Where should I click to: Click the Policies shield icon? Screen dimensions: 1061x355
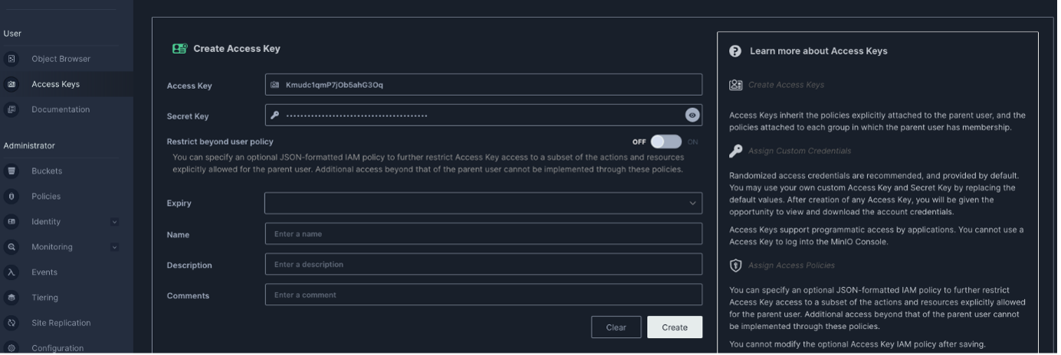pos(11,197)
